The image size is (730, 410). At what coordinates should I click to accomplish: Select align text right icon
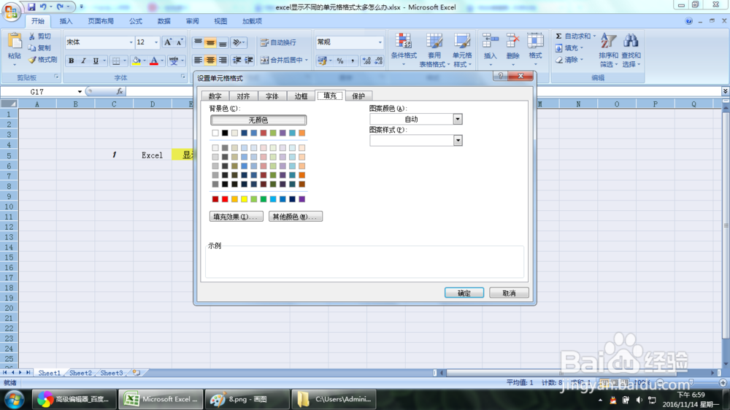coord(223,60)
